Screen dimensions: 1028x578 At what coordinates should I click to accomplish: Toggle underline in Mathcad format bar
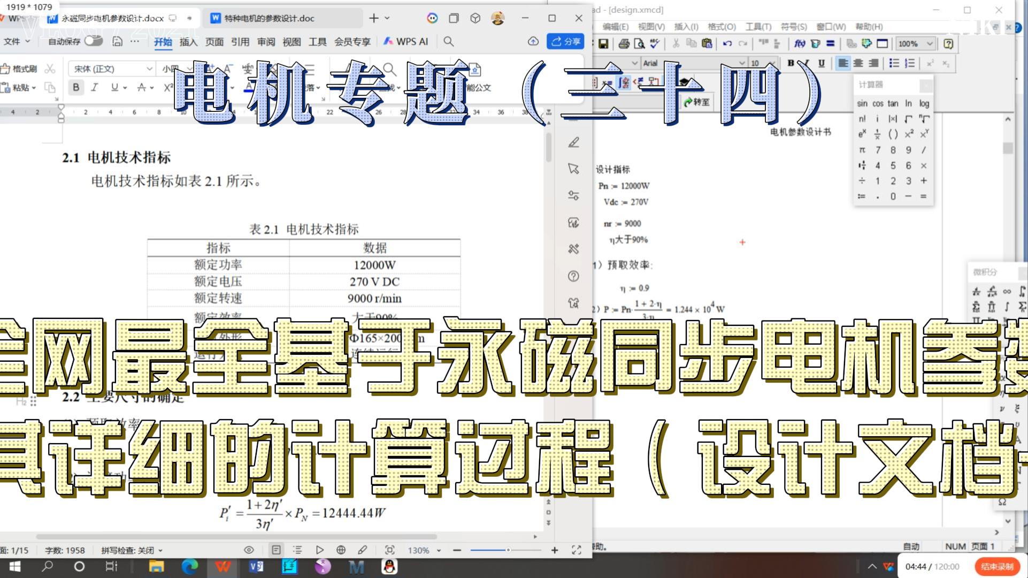point(822,63)
